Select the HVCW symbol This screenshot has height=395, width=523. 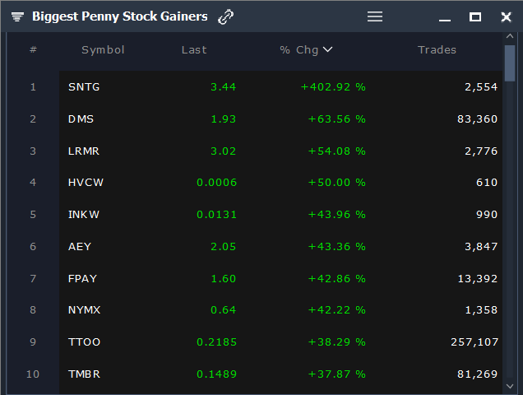coord(86,183)
